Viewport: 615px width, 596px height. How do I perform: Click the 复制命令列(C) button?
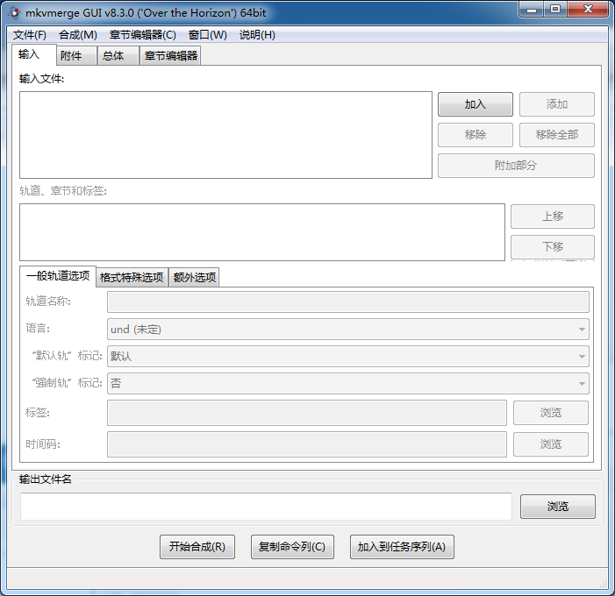coord(291,547)
